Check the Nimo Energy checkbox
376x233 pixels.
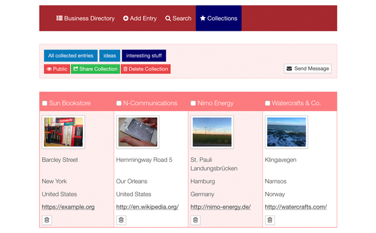tap(193, 103)
